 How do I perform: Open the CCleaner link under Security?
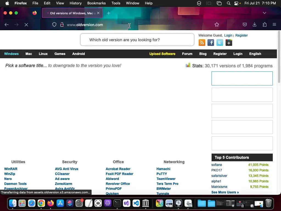[62, 174]
